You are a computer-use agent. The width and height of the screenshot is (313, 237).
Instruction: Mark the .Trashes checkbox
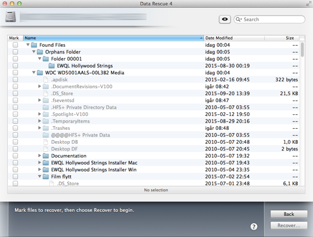[16, 128]
